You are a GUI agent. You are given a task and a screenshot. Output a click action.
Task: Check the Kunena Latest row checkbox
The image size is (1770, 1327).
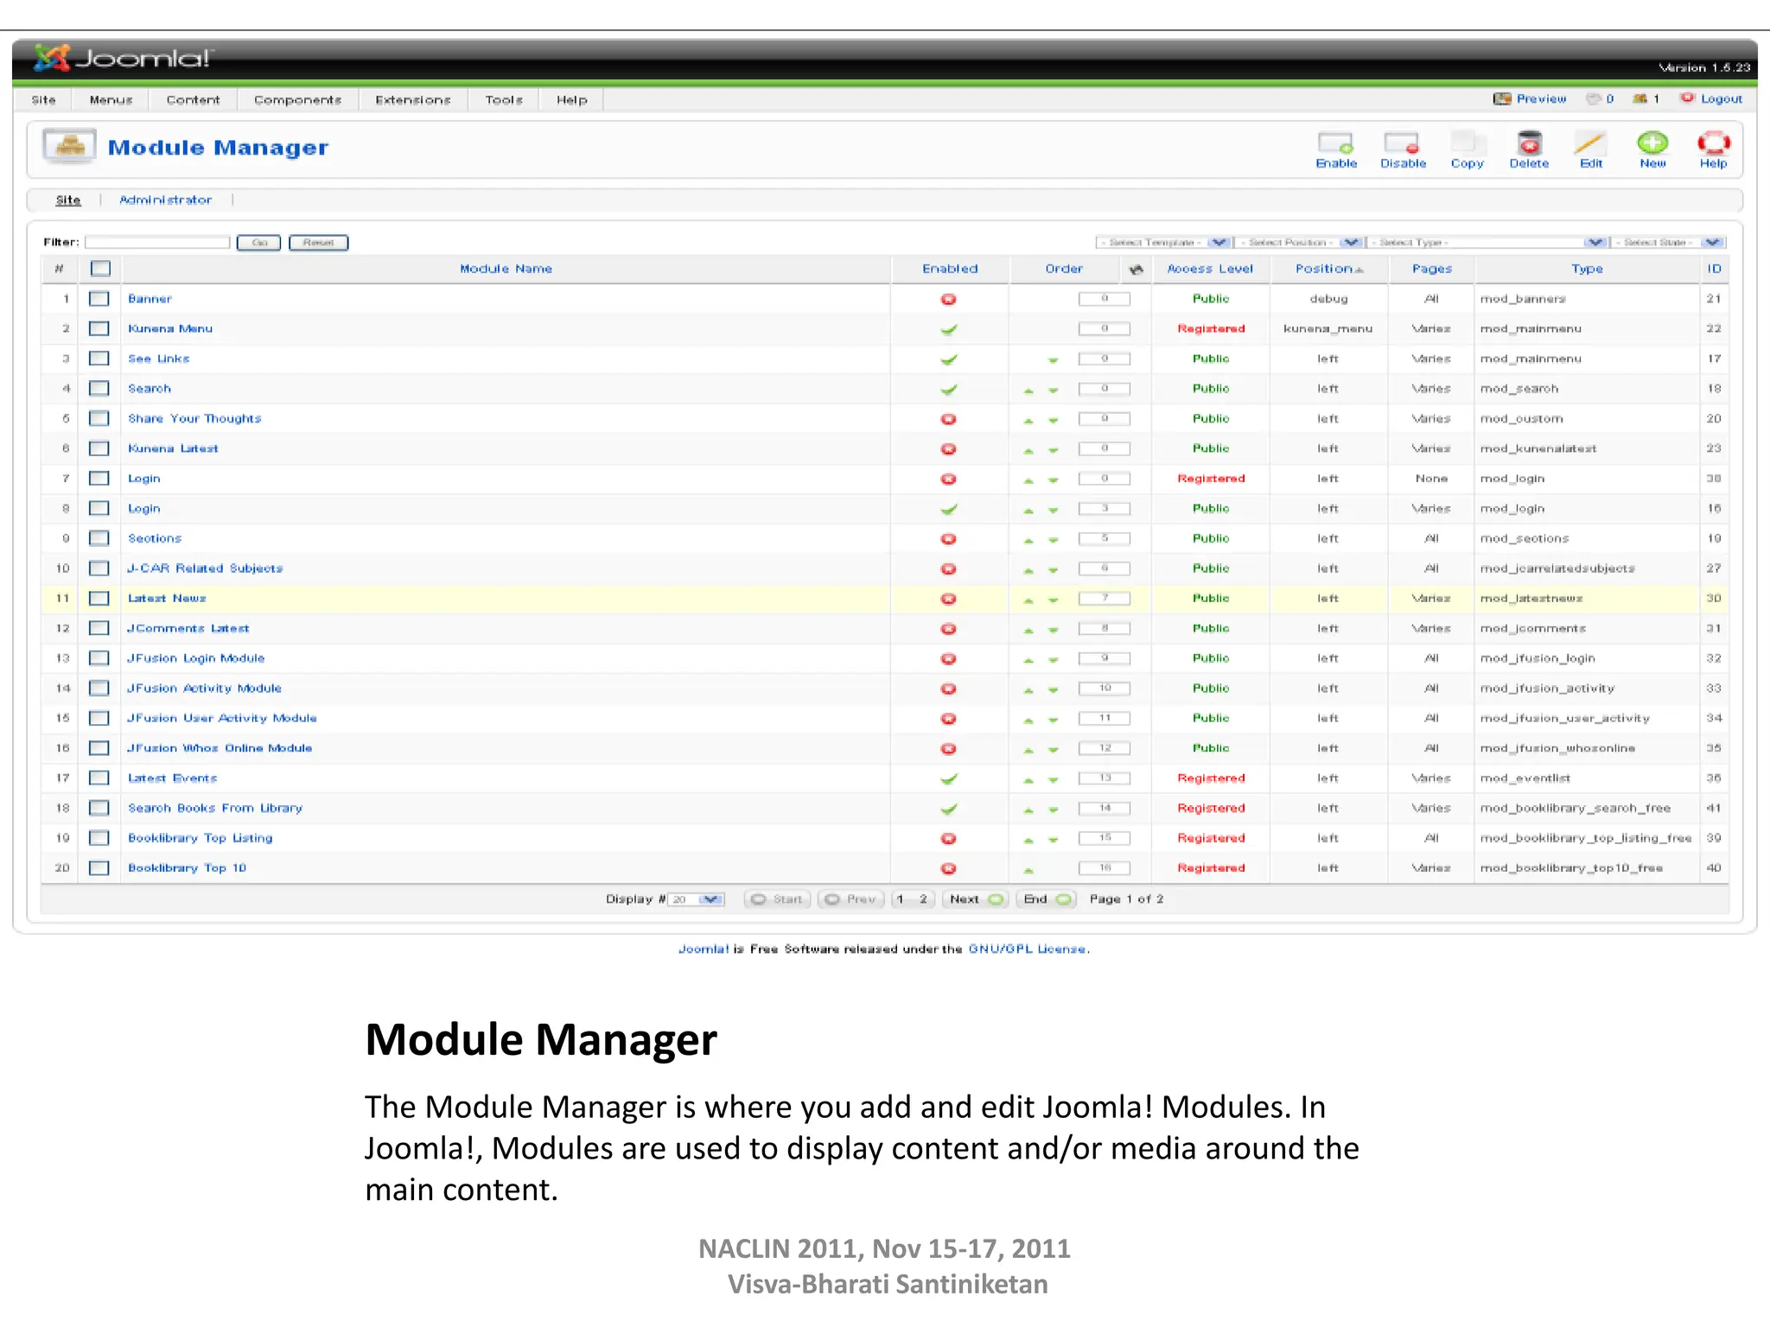[x=99, y=448]
